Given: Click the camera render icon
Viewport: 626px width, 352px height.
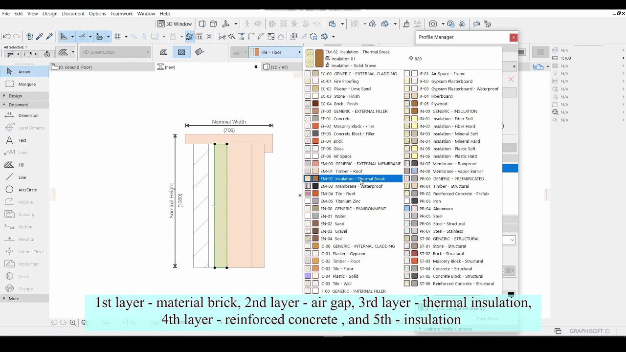Looking at the screenshot, I should pyautogui.click(x=433, y=24).
